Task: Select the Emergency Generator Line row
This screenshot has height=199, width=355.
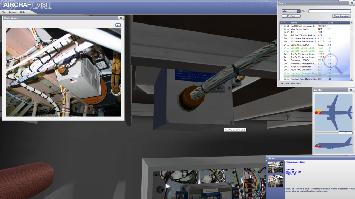Action: click(x=315, y=73)
